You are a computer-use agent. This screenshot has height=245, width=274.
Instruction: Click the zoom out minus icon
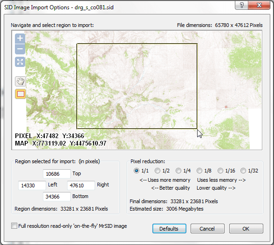pyautogui.click(x=20, y=49)
